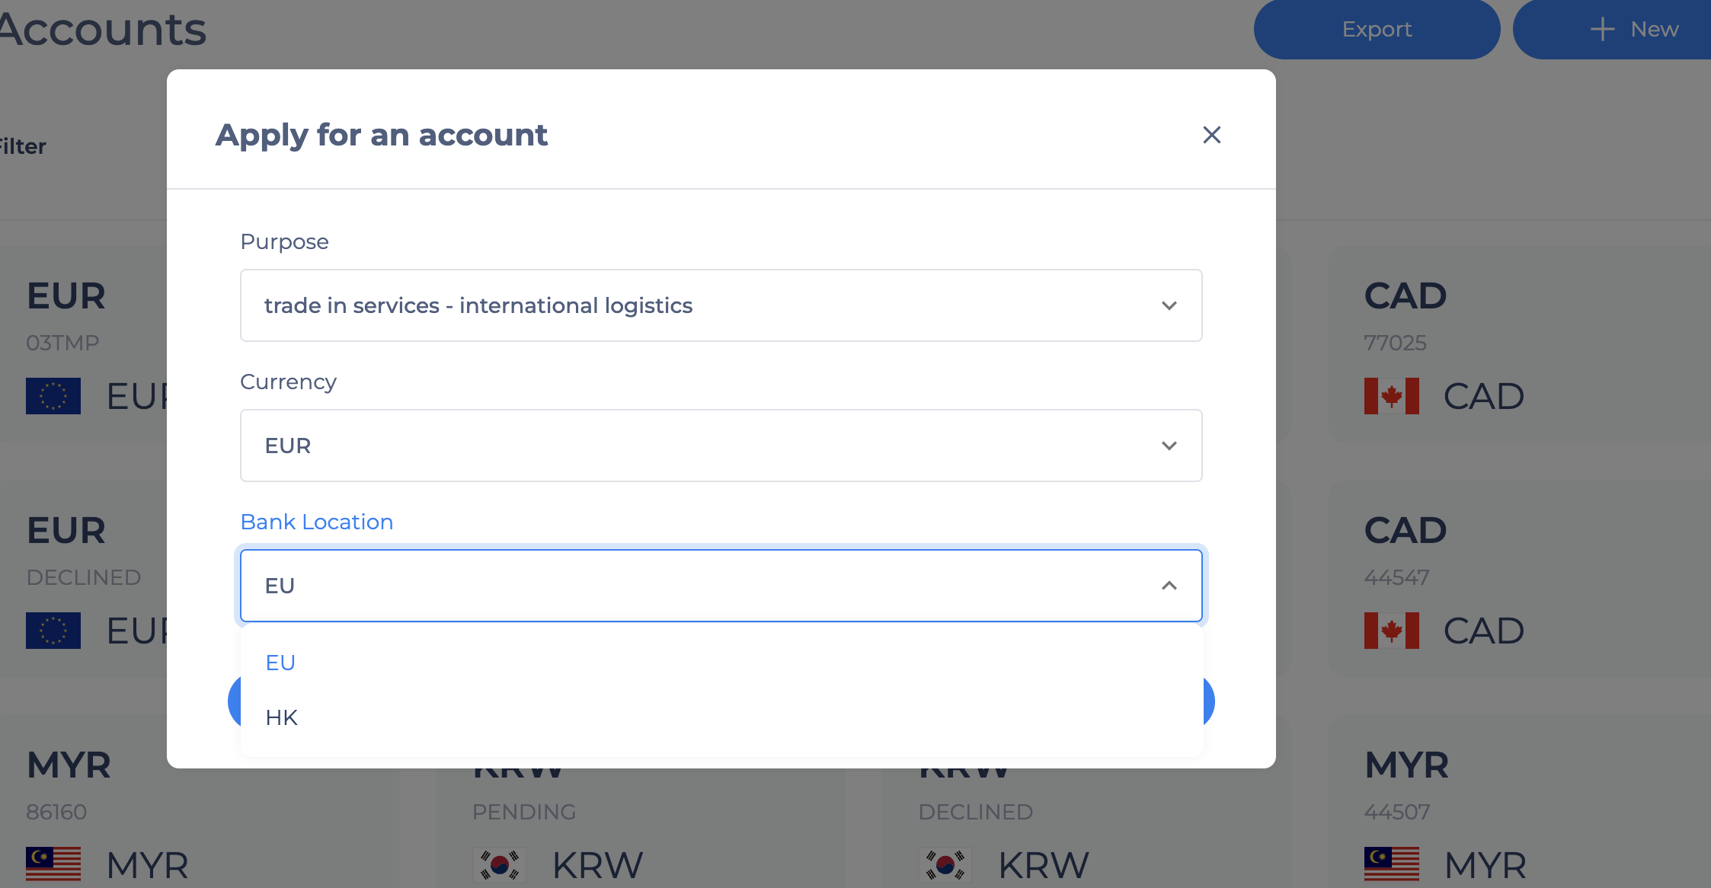The image size is (1711, 888).
Task: Click the Canadian flag on CAD 77025 card
Action: coord(1391,396)
